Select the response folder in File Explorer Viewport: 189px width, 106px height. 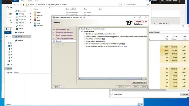pyautogui.click(x=38, y=15)
